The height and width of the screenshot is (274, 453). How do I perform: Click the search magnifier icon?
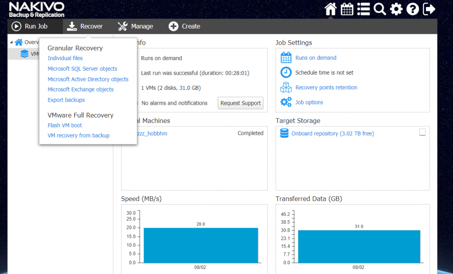tap(380, 9)
